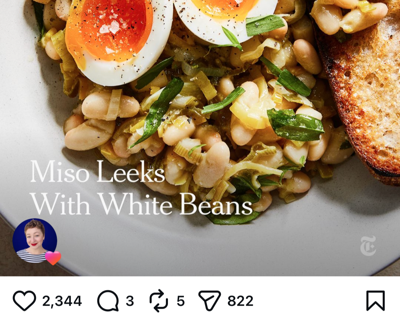The height and width of the screenshot is (323, 400).
Task: Open the 3 replies count
Action: (x=130, y=301)
